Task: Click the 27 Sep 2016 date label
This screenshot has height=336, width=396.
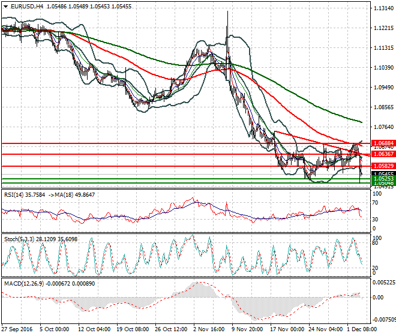Action: (x=17, y=329)
